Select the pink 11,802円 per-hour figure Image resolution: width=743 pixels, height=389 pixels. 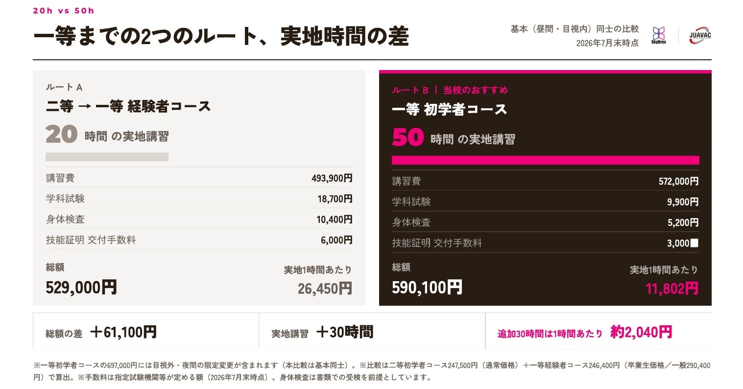pyautogui.click(x=672, y=288)
